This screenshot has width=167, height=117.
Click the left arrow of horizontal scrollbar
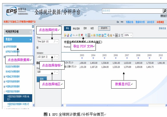(63, 105)
